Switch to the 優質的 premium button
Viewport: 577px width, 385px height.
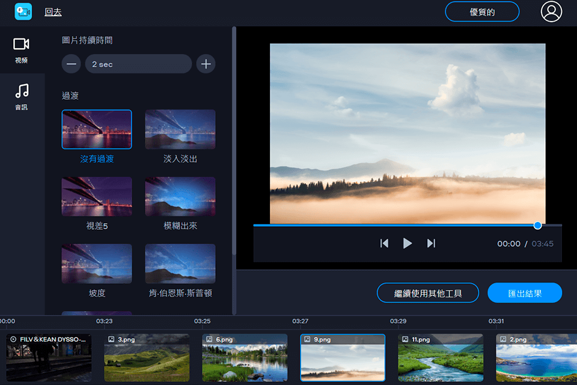pyautogui.click(x=481, y=11)
